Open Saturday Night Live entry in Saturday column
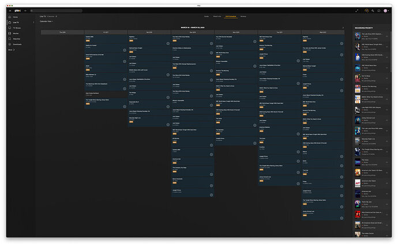Image resolution: width=398 pixels, height=245 pixels. click(149, 121)
